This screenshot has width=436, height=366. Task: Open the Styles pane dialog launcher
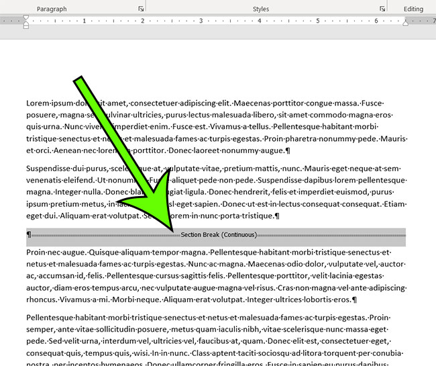(382, 9)
